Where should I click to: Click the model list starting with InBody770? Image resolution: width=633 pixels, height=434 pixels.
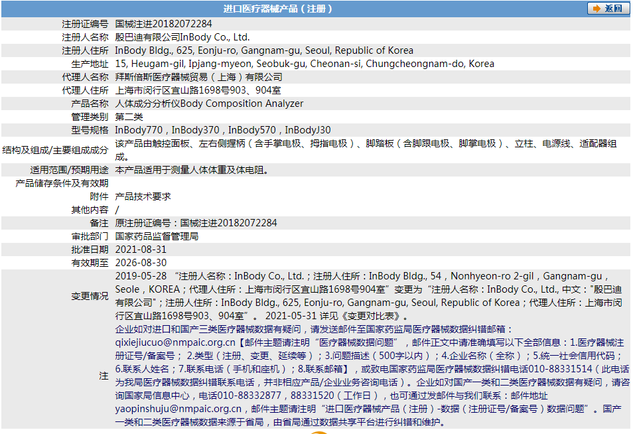[223, 130]
